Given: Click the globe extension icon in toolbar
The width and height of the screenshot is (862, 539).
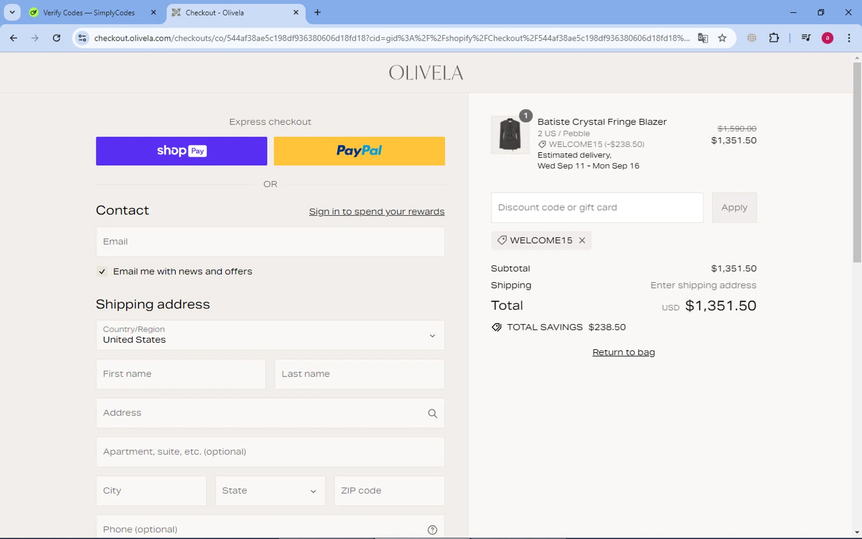Looking at the screenshot, I should pyautogui.click(x=752, y=38).
